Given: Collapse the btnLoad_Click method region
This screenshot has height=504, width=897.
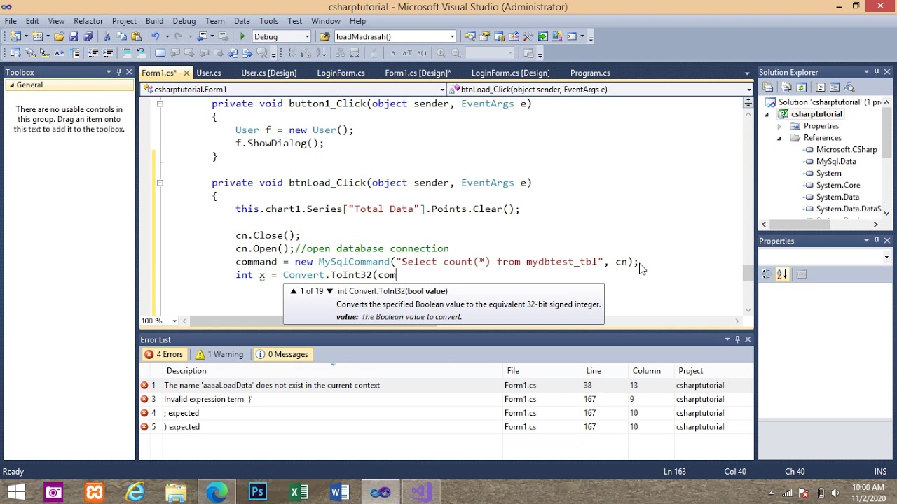Looking at the screenshot, I should point(159,183).
